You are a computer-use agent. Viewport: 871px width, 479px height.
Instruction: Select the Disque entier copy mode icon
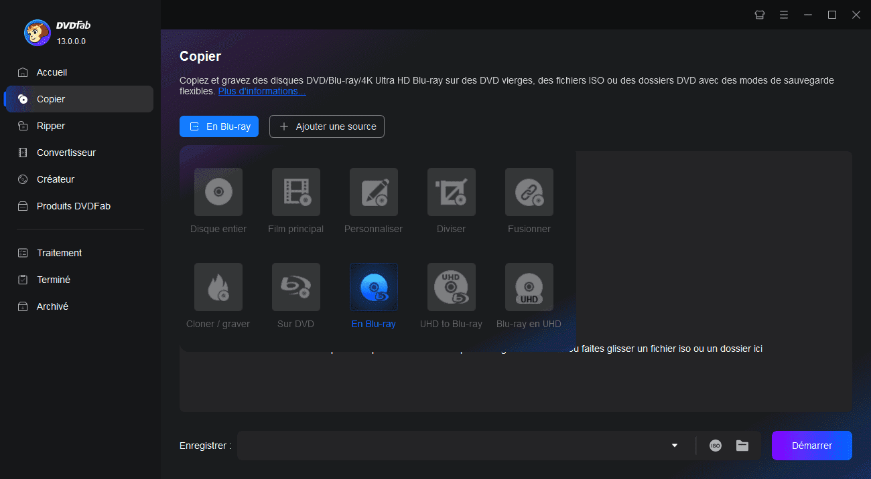pos(218,192)
